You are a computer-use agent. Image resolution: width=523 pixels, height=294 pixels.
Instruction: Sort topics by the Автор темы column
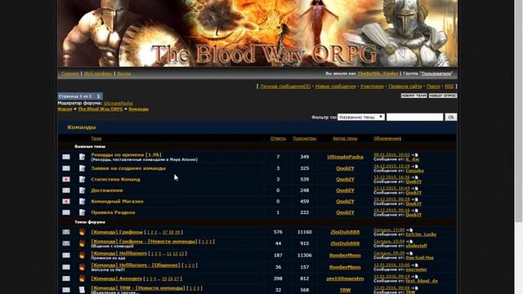point(345,138)
